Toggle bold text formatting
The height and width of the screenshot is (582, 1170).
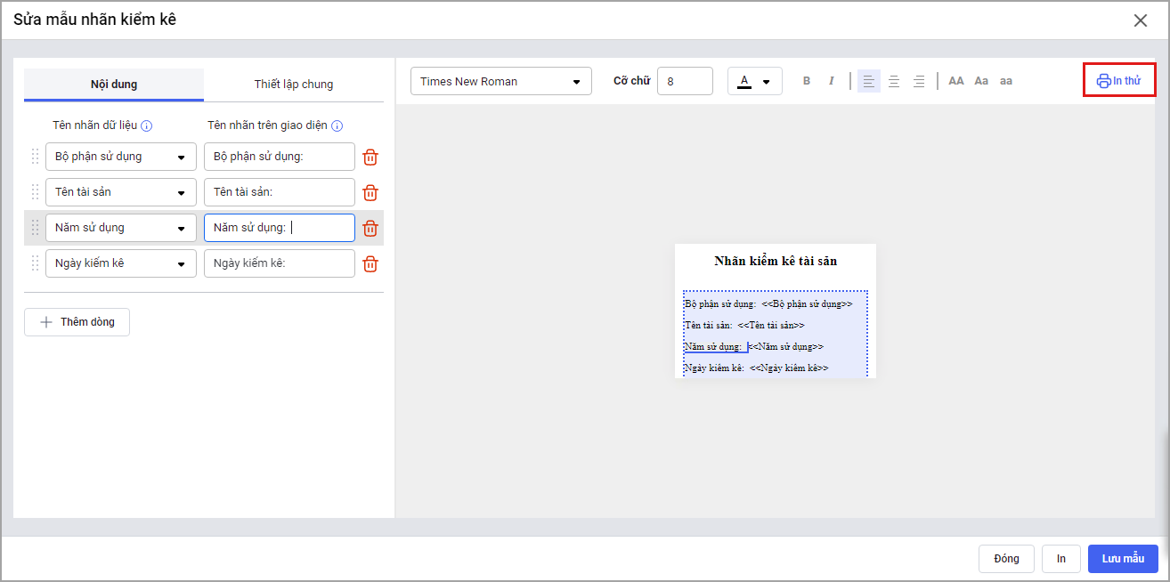(807, 81)
